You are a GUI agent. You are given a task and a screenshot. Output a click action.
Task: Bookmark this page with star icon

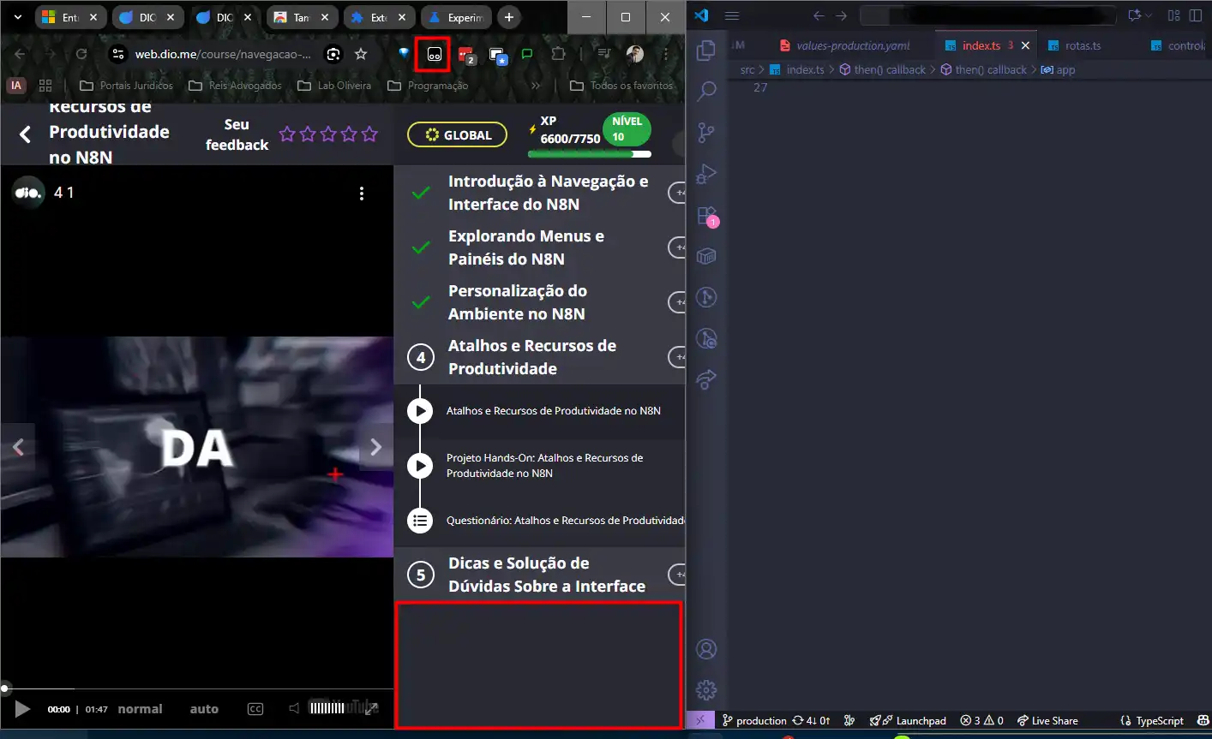361,54
